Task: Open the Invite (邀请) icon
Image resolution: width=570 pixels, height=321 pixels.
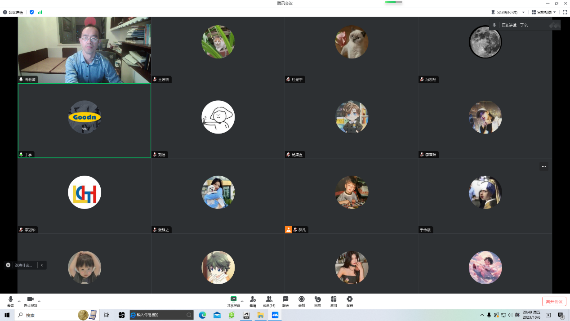Action: tap(253, 299)
